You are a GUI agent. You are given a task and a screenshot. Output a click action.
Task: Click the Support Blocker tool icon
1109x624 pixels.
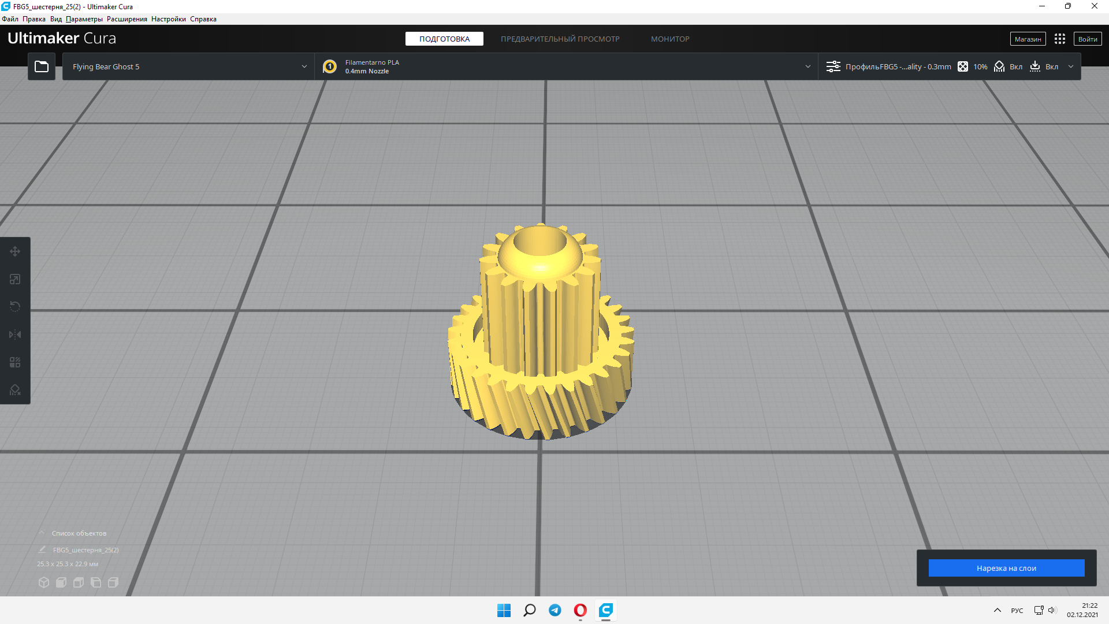[x=15, y=389]
